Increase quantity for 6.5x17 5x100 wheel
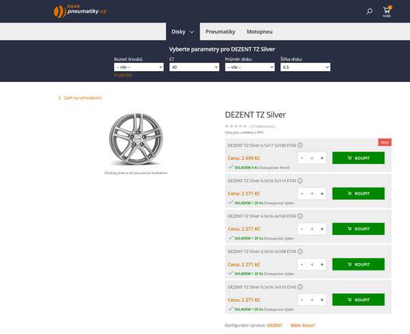410x334 pixels. [322, 158]
